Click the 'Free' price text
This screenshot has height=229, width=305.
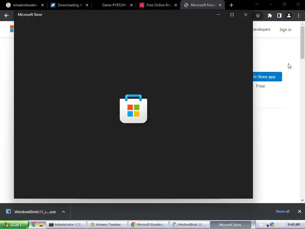pyautogui.click(x=260, y=86)
